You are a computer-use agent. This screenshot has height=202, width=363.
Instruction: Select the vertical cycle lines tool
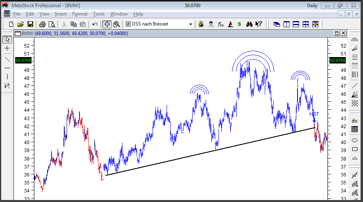(355, 74)
